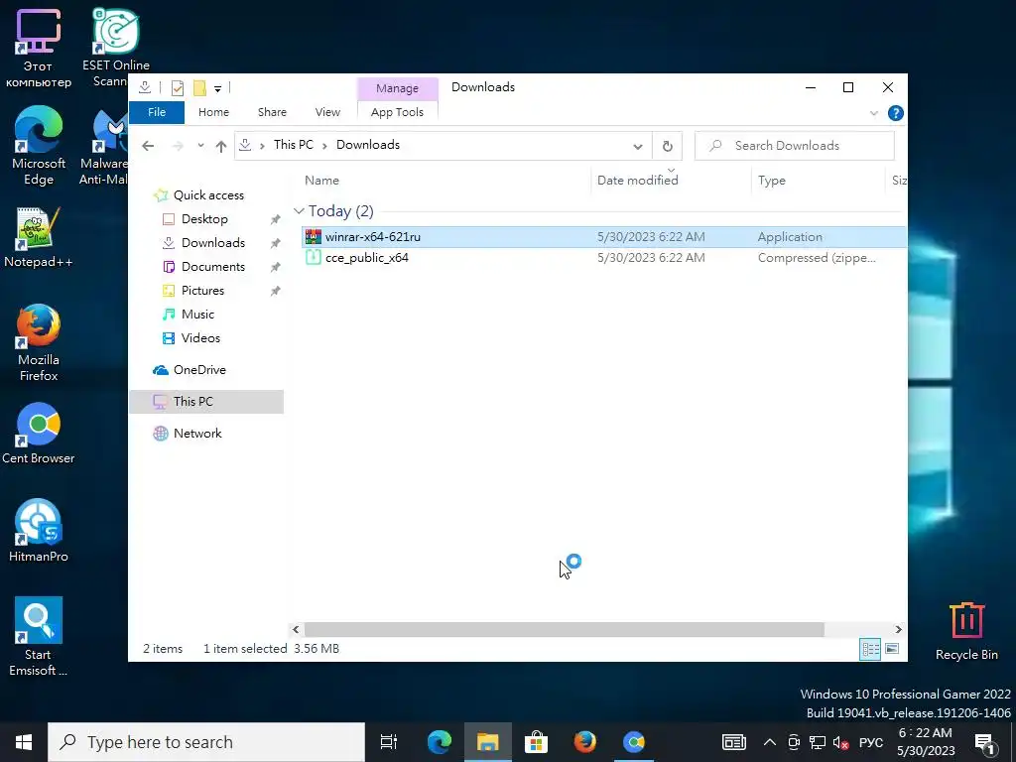Open Microsoft Edge taskbar icon
The image size is (1016, 762).
point(440,742)
